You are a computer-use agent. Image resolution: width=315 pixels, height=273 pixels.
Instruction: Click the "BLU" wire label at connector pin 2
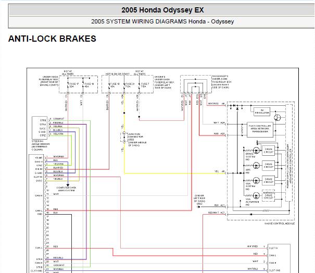56,160
